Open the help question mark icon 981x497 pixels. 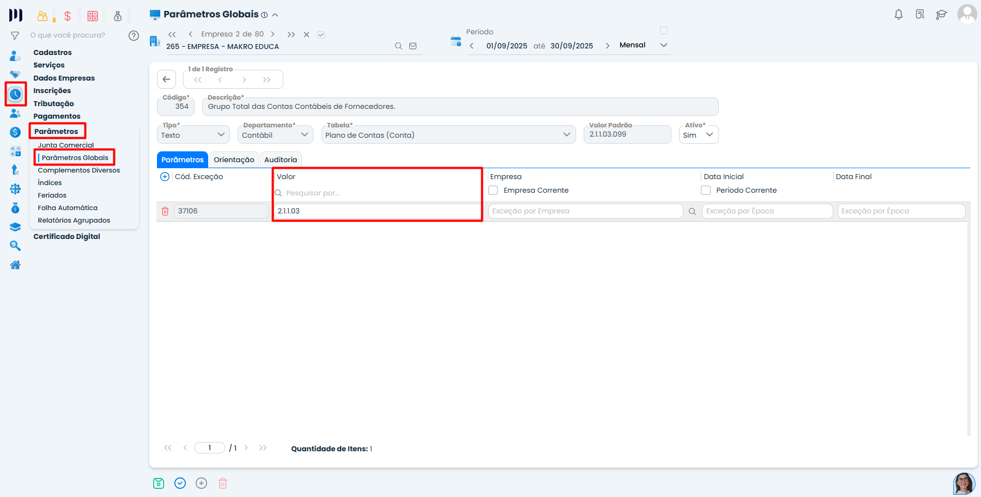tap(134, 35)
